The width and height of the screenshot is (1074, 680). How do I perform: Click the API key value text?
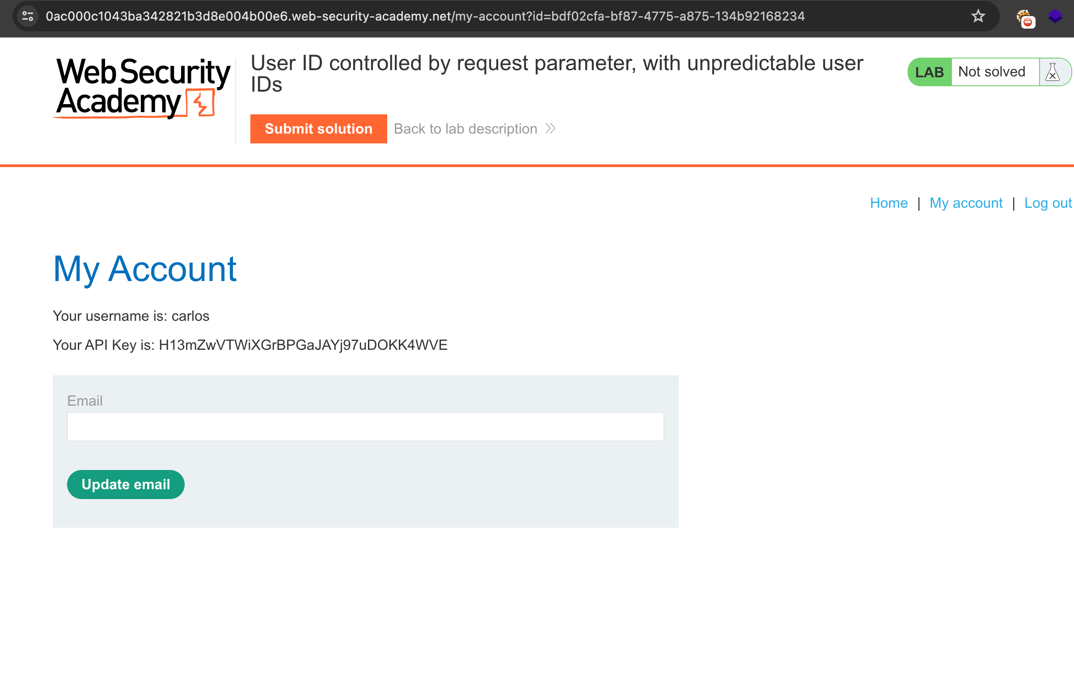pyautogui.click(x=303, y=345)
